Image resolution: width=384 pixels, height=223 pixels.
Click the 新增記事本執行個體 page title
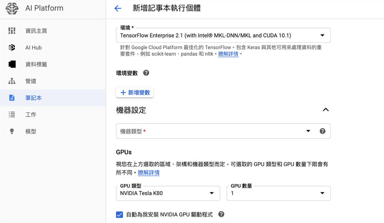[x=167, y=8]
